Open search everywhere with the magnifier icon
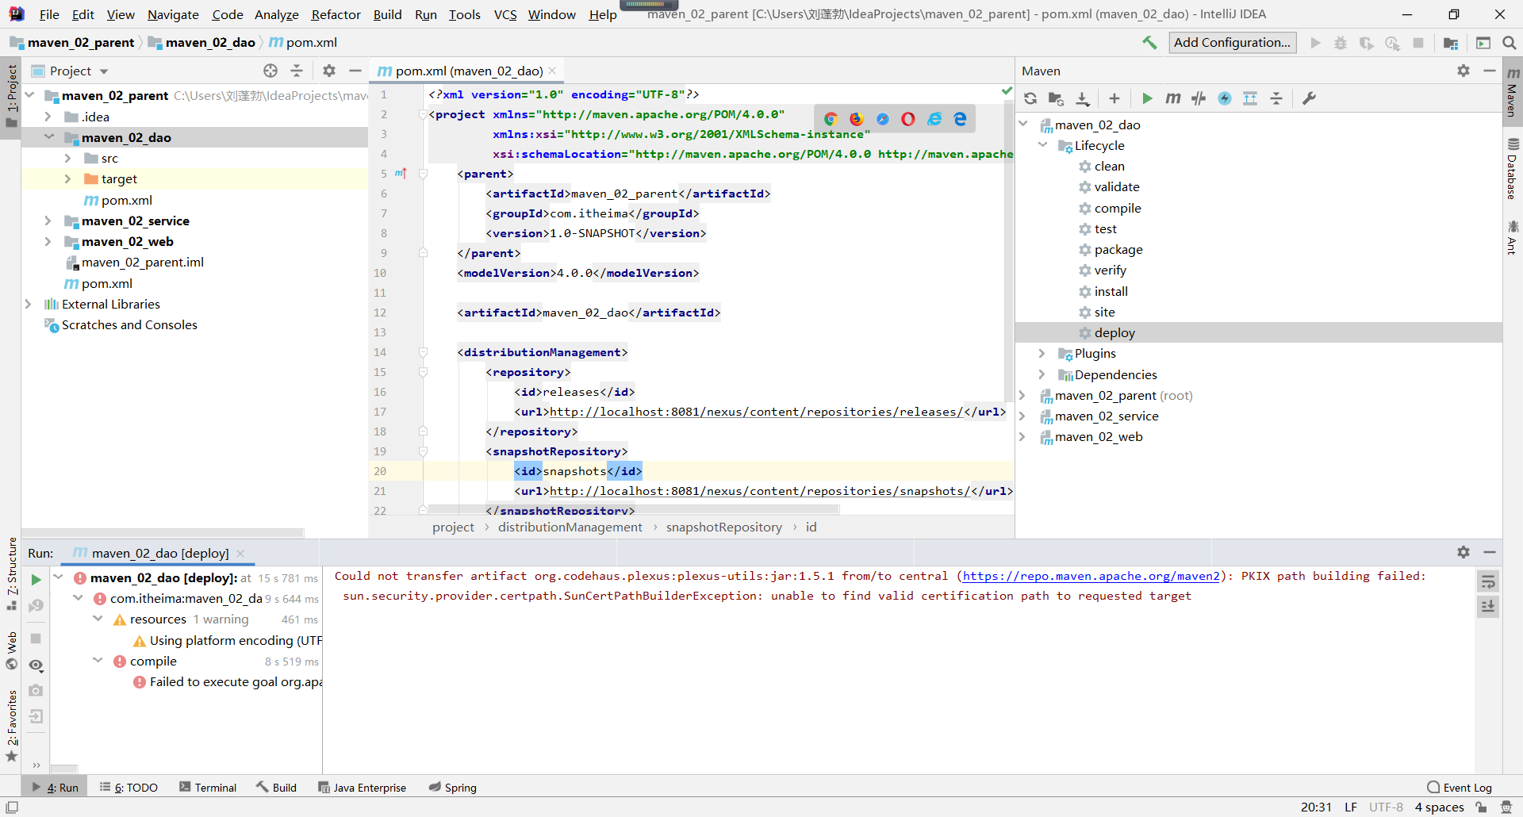This screenshot has width=1523, height=817. pos(1510,42)
